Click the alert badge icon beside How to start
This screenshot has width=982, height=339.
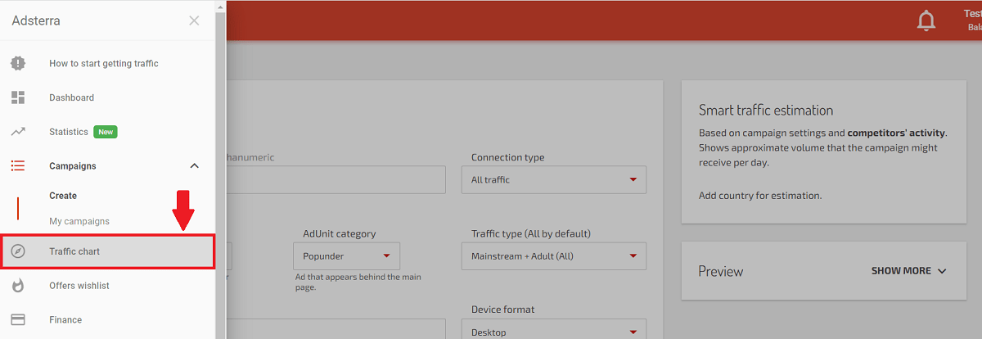pos(18,63)
